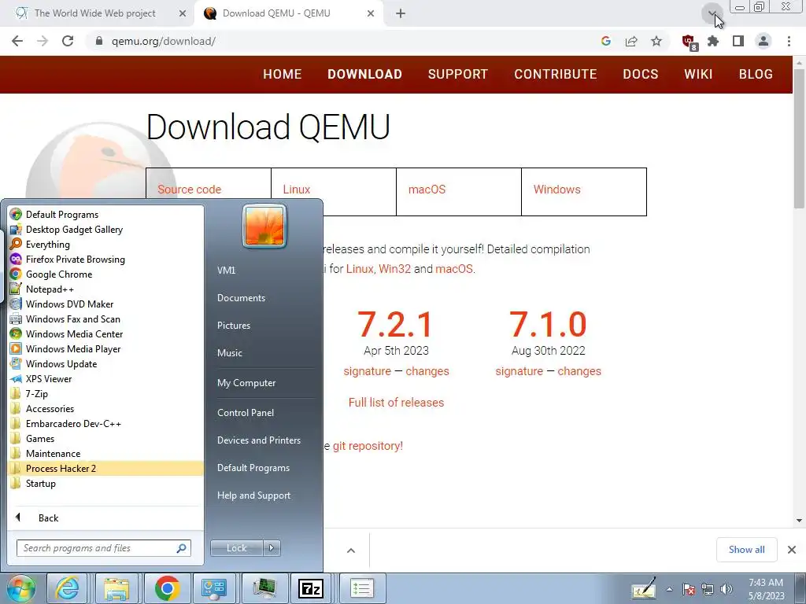Open the Everything search program
The height and width of the screenshot is (604, 806).
click(39, 244)
